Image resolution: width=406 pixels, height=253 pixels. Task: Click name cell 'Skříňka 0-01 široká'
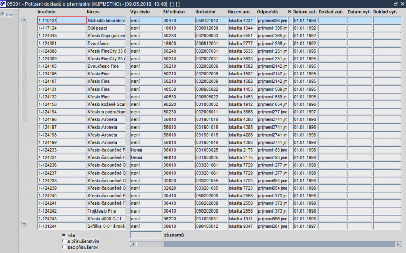107,226
